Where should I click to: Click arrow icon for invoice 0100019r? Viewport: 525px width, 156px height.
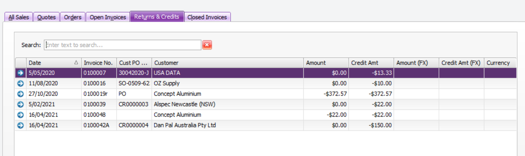tap(20, 94)
